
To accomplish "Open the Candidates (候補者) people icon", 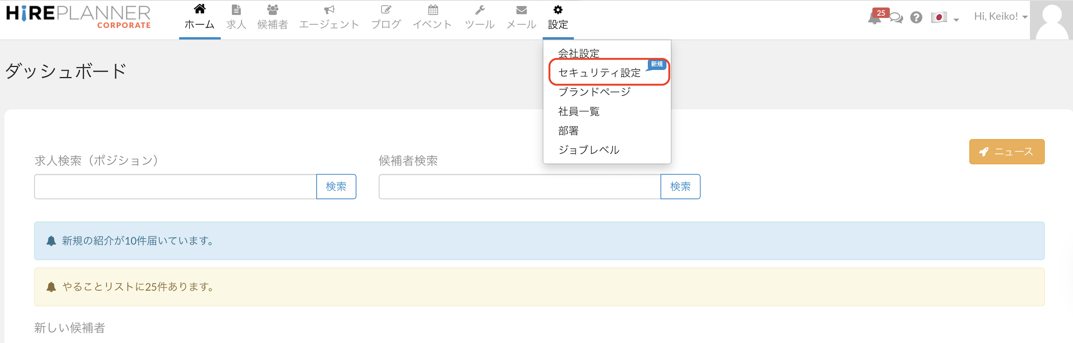I will (x=273, y=9).
